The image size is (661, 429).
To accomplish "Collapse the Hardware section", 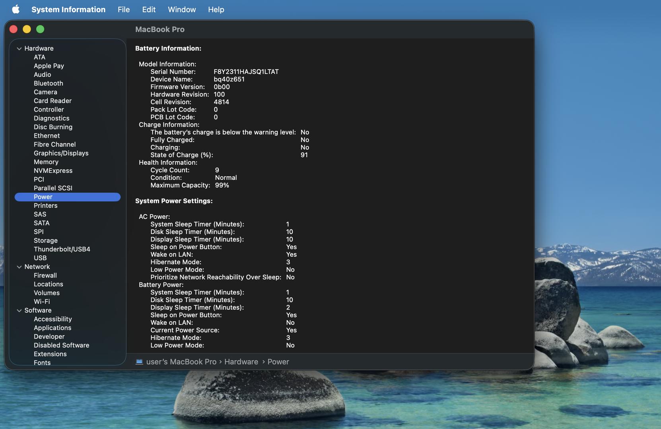I will point(19,48).
